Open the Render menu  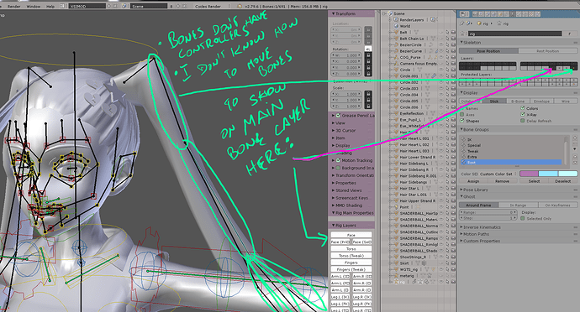(14, 6)
